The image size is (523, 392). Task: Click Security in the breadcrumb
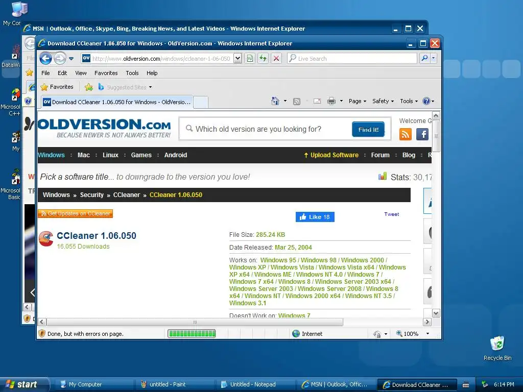tap(92, 195)
